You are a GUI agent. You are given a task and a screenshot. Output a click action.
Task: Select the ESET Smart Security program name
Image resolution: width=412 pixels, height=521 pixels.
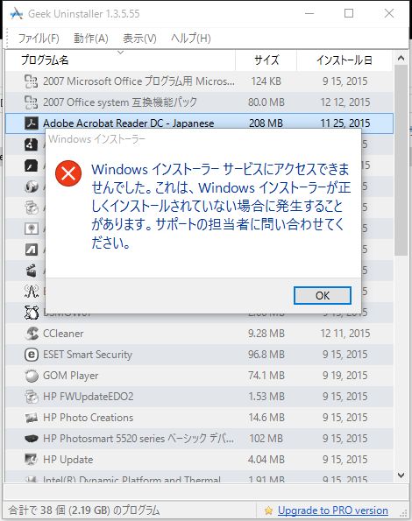coord(88,355)
